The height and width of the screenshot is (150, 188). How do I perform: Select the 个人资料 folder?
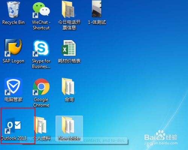(40, 125)
